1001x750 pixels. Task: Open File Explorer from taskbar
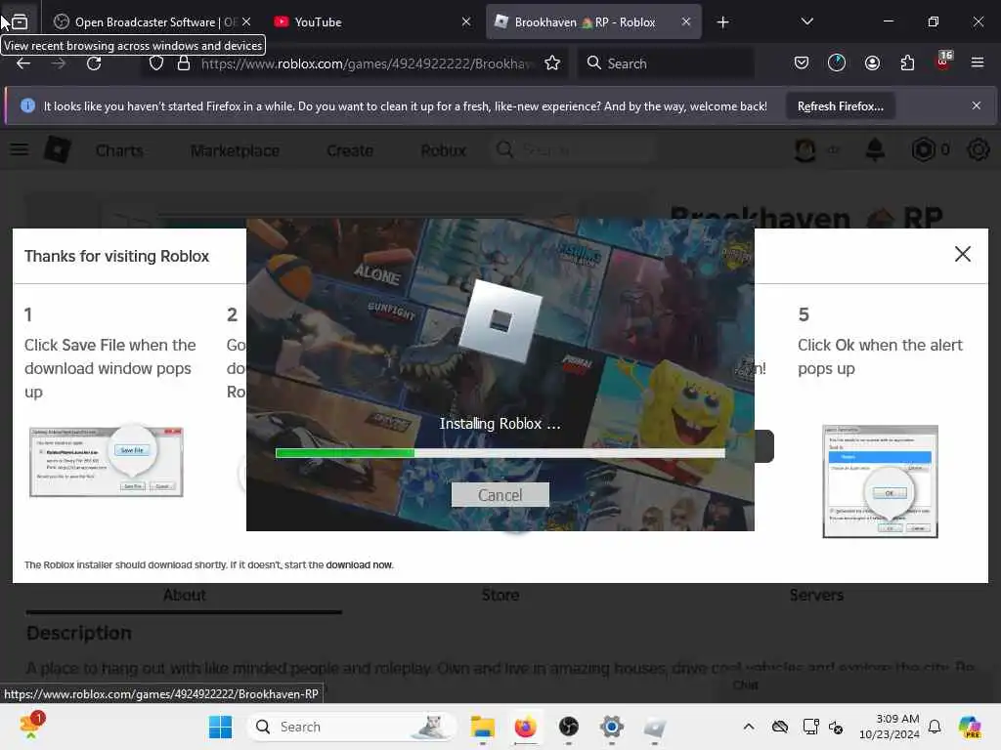(x=483, y=727)
